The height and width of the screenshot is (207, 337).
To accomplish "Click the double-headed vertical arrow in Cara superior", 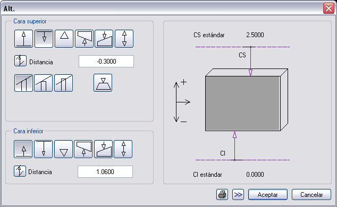I will 124,39.
